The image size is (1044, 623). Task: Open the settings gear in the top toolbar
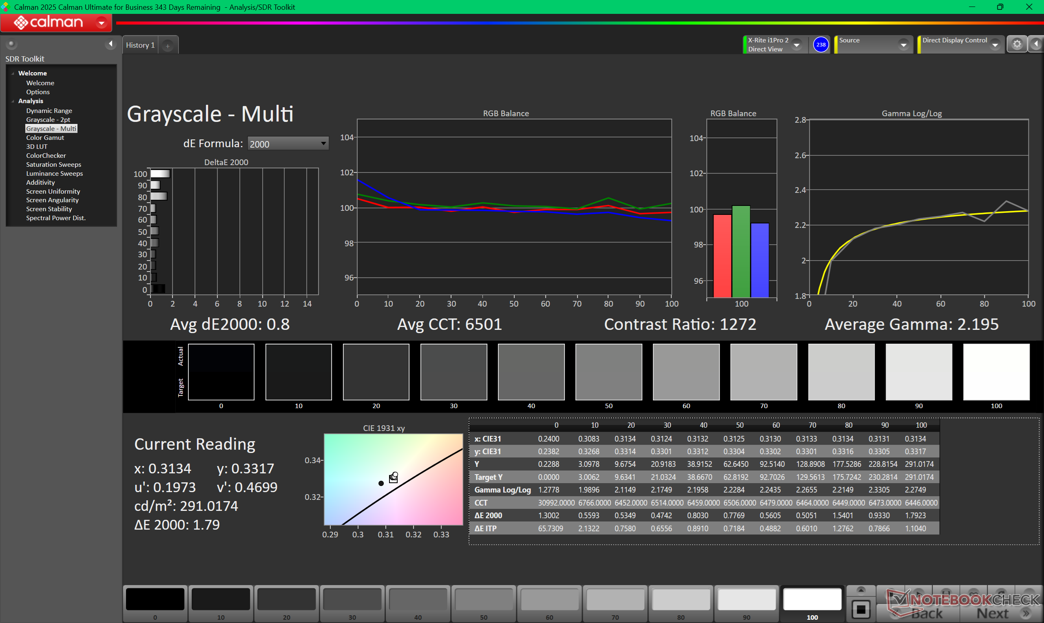pyautogui.click(x=1016, y=44)
